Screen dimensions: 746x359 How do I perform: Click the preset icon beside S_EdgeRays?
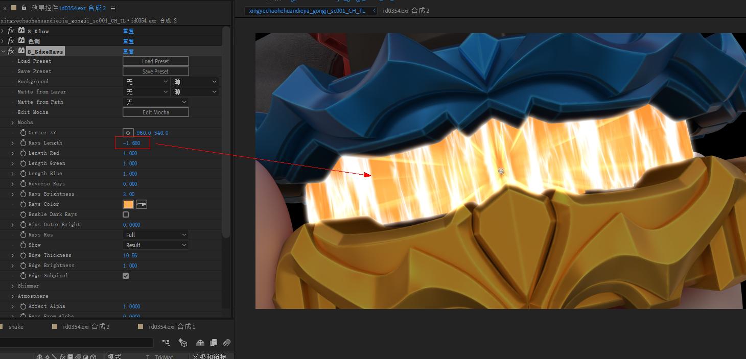(x=21, y=51)
